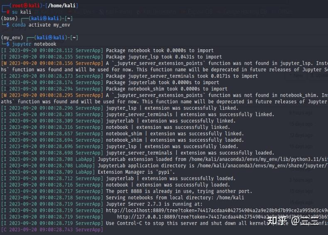
Task: Click 'JupyterLab application directory is' log line
Action: click(x=164, y=166)
